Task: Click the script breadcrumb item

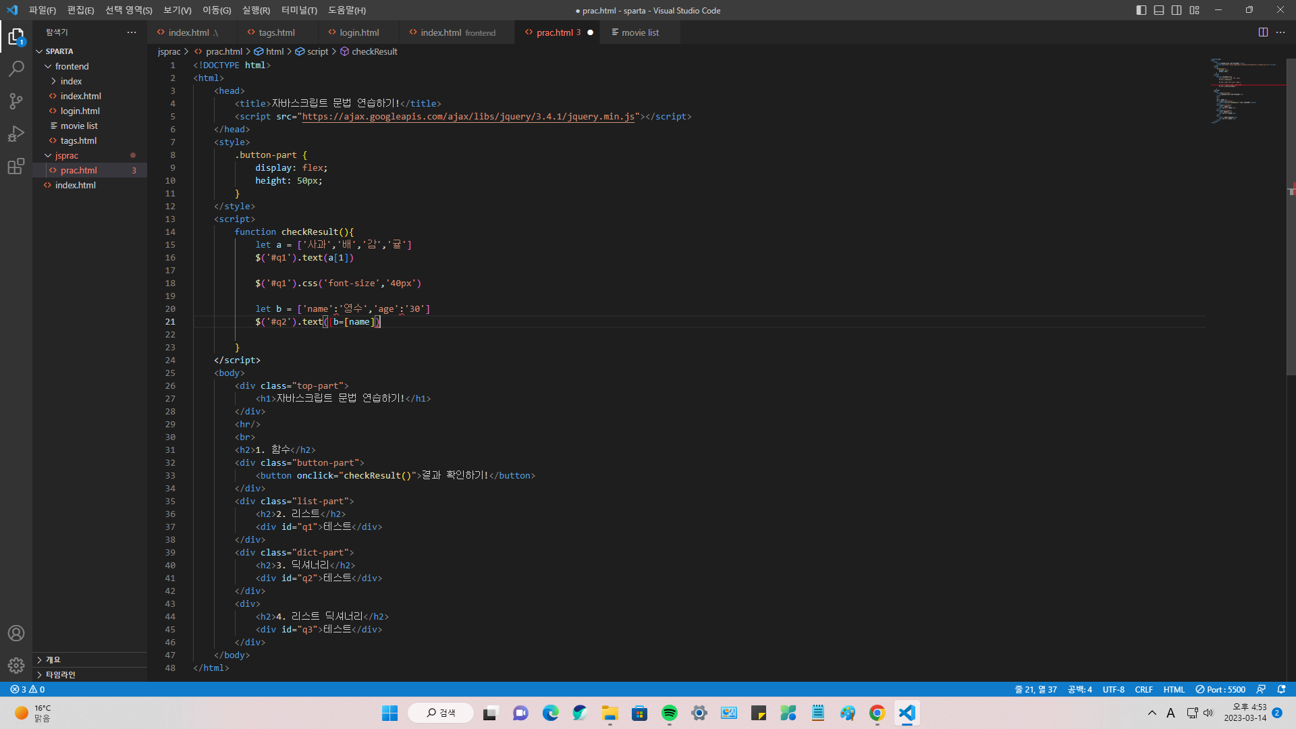Action: (x=312, y=51)
